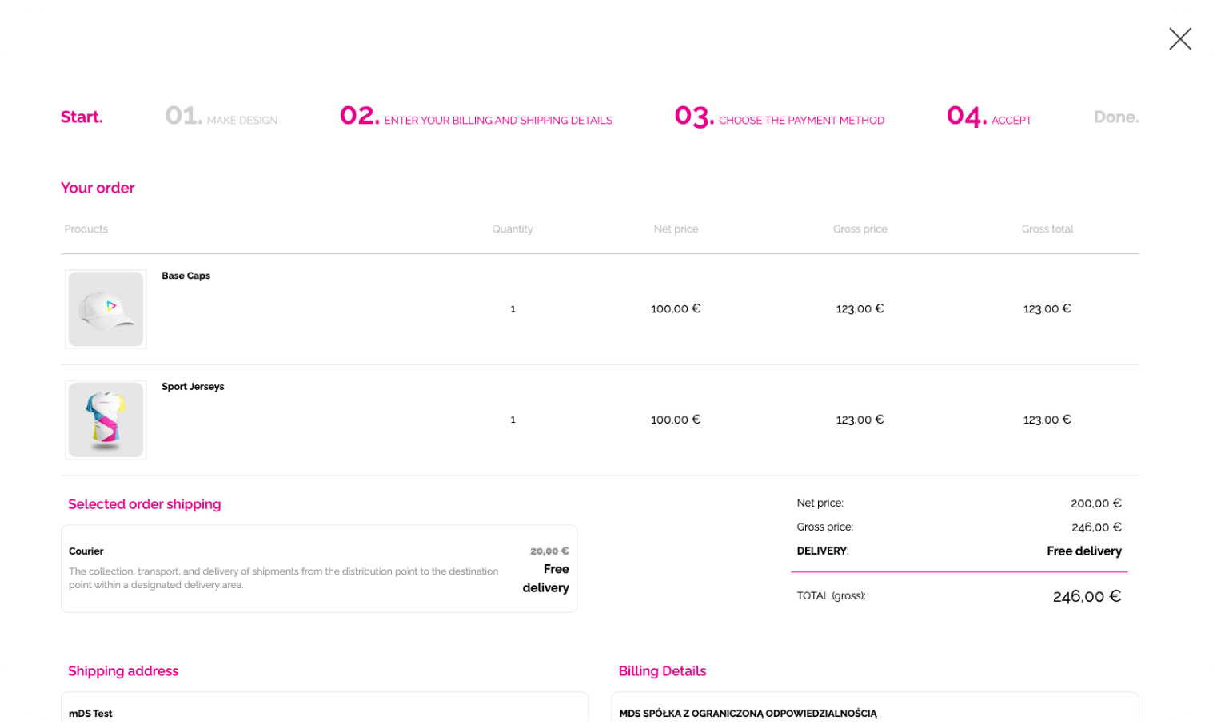
Task: Open step 01 Make Design
Action: point(221,117)
